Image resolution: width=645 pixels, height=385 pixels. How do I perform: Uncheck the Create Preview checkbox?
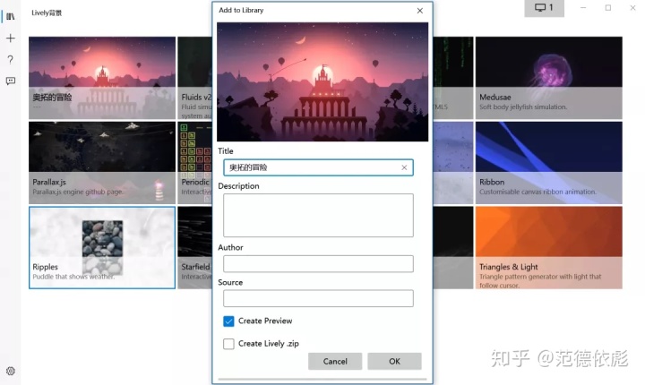click(228, 321)
